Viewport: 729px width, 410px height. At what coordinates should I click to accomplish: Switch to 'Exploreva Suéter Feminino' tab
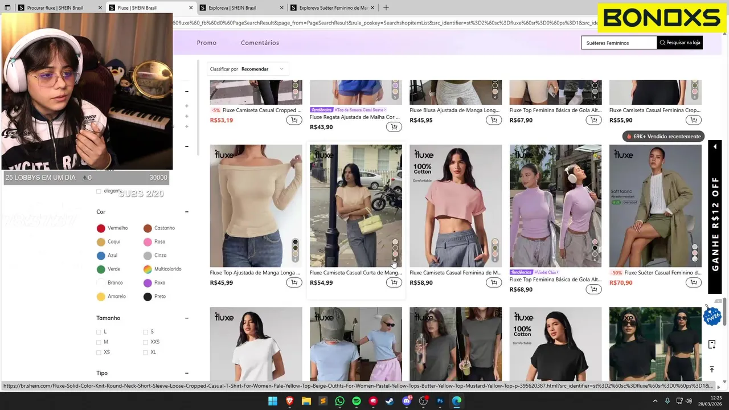coord(334,8)
